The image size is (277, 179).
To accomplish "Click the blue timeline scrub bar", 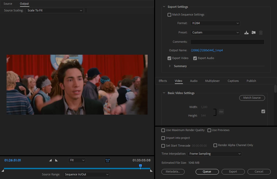I will click(x=77, y=169).
